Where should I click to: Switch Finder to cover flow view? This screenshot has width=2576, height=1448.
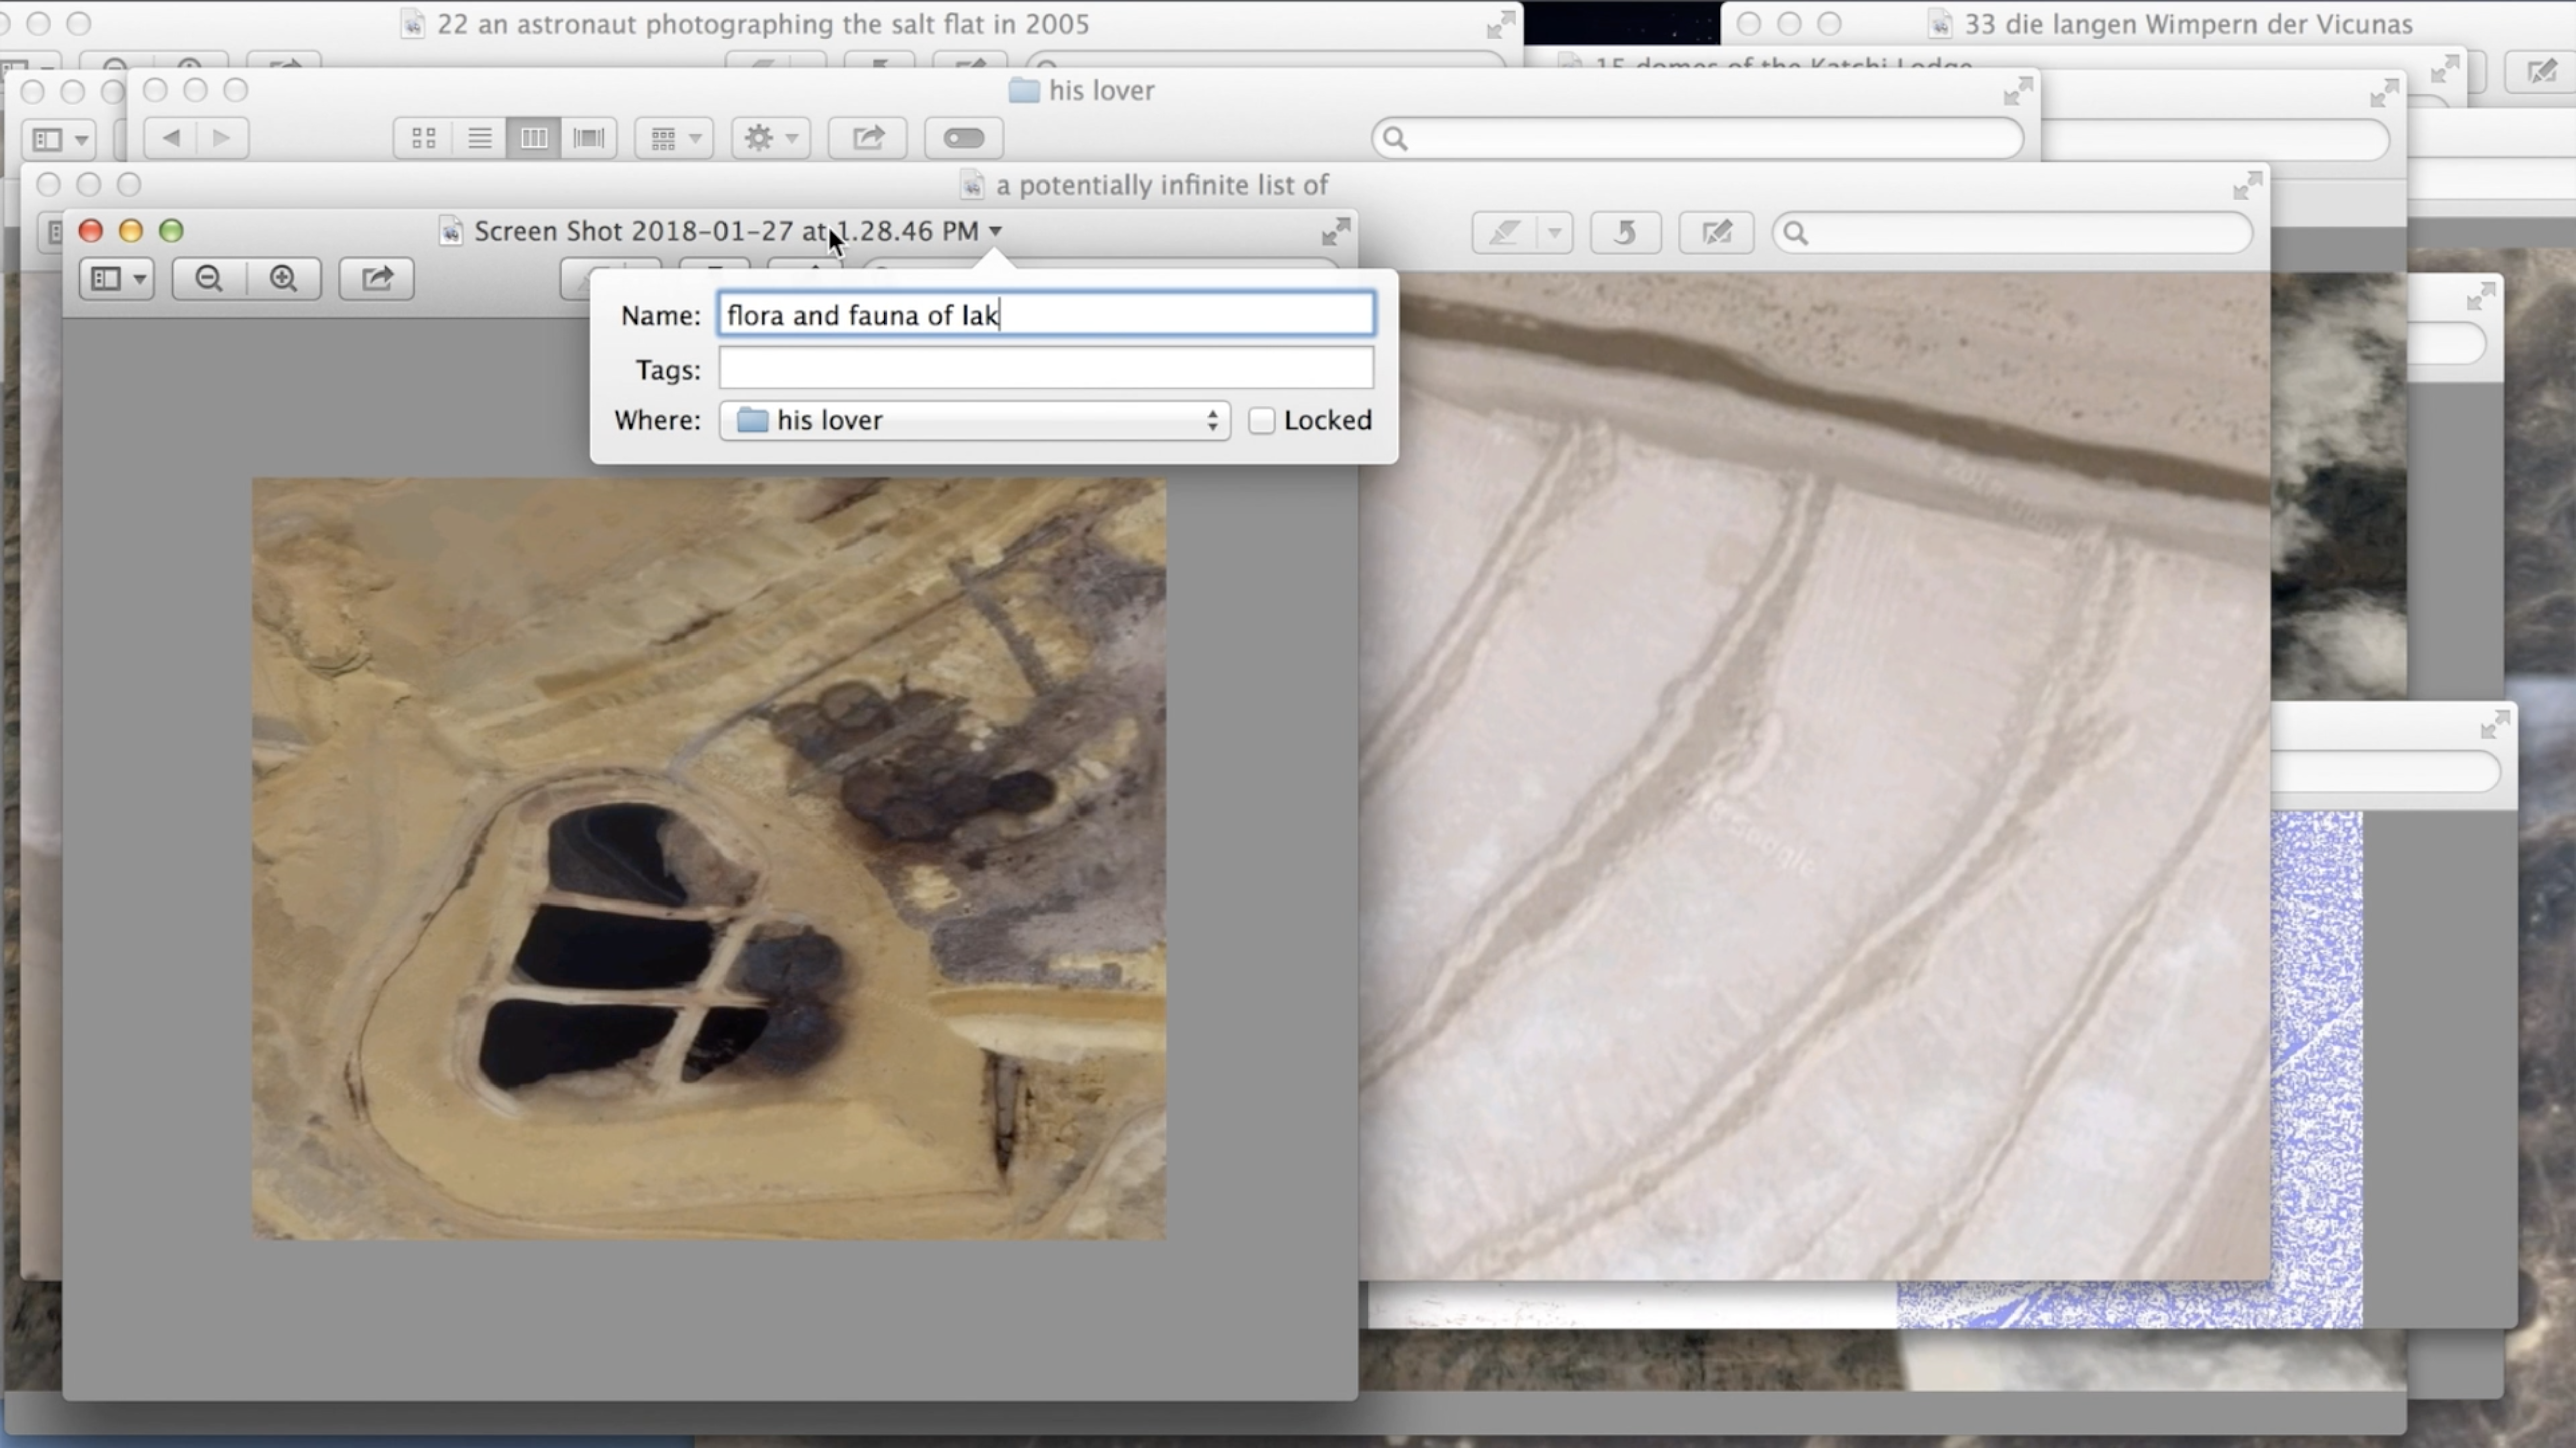[588, 138]
